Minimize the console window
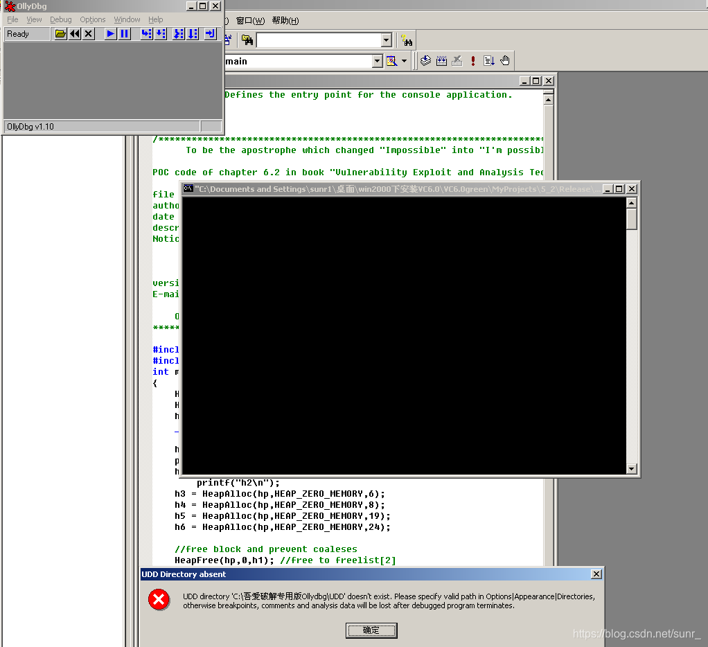708x647 pixels. pyautogui.click(x=608, y=188)
